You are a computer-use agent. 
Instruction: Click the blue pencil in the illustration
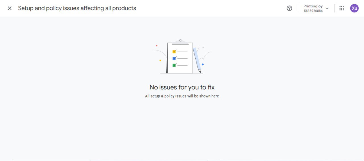pos(197,60)
